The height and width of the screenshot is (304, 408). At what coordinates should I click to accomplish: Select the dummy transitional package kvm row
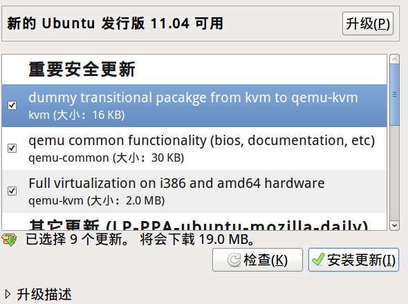194,106
